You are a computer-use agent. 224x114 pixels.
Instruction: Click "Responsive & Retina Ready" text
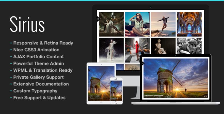click(x=43, y=43)
